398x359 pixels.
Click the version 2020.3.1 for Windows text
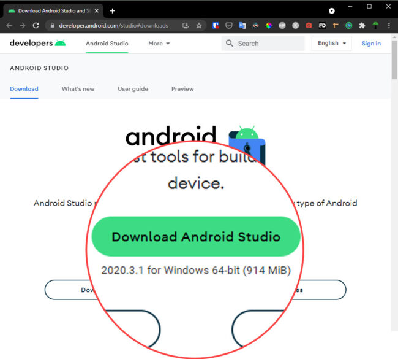[x=196, y=270]
